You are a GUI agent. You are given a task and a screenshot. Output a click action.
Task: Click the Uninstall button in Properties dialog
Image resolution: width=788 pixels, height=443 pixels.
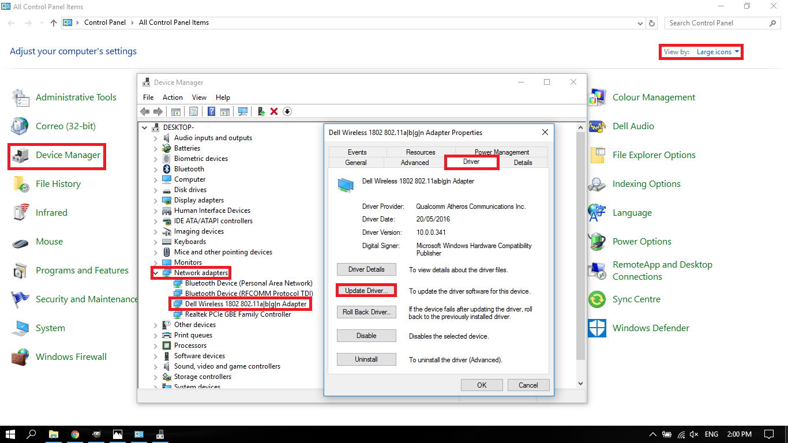pyautogui.click(x=366, y=359)
